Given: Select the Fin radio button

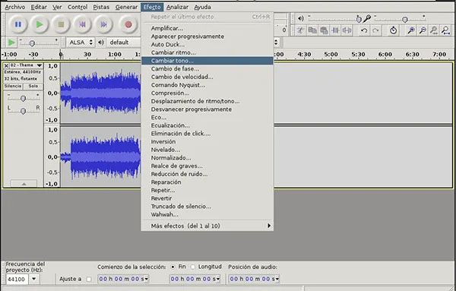Looking at the screenshot, I should pos(173,267).
